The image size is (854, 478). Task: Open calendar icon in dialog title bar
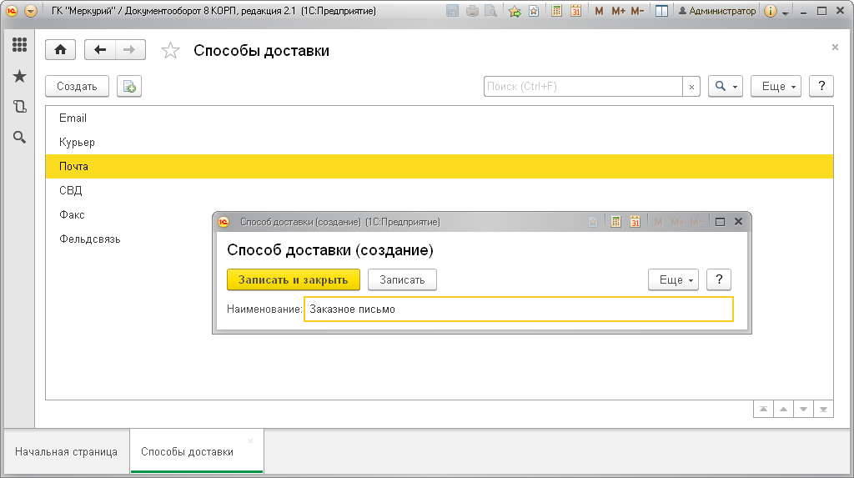coord(635,222)
